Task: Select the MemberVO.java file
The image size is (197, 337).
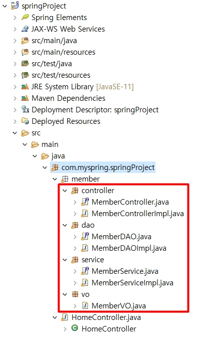Action: (x=118, y=306)
